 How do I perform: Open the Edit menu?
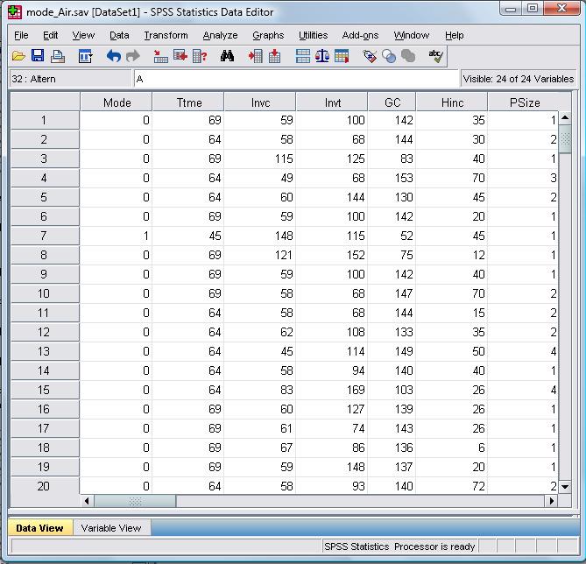coord(50,35)
